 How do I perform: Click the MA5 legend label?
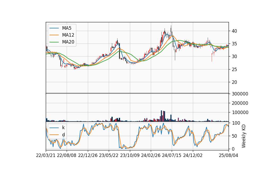tap(67, 28)
